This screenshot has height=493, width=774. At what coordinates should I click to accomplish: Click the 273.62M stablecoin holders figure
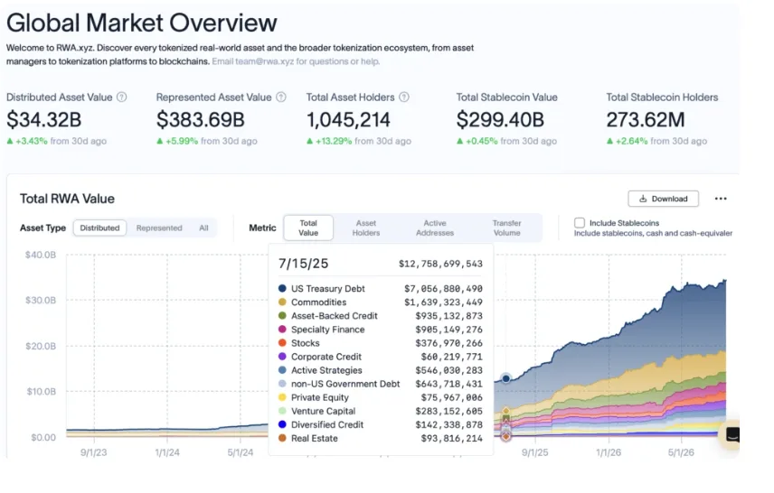(x=646, y=120)
